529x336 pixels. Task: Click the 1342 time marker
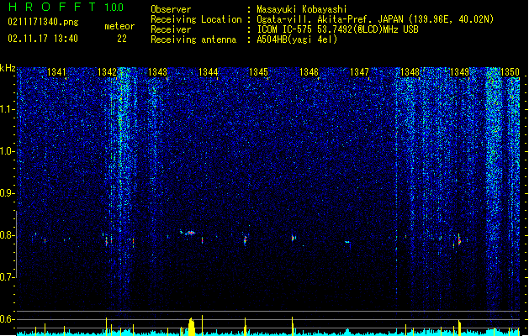107,72
